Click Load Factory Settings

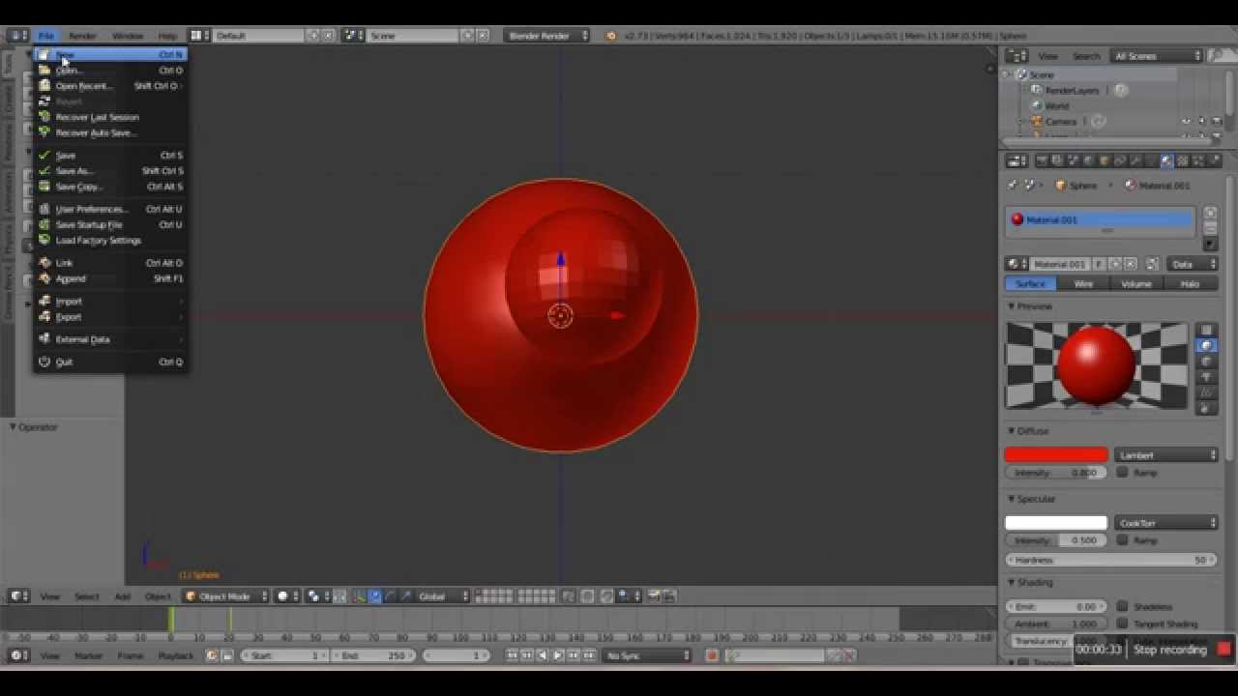tap(110, 240)
